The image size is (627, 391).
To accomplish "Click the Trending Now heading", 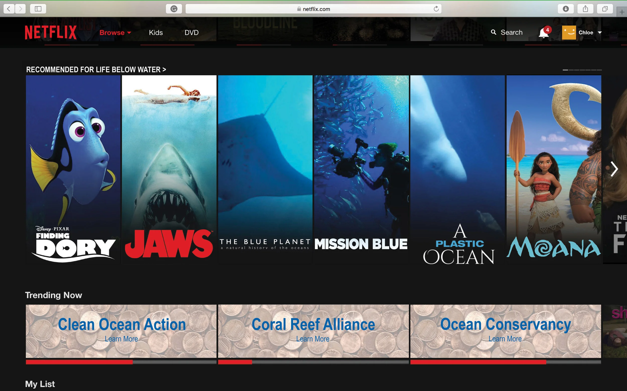I will [x=53, y=295].
